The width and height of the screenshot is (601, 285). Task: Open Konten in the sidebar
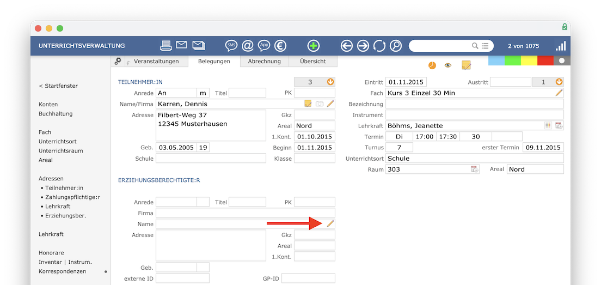click(x=48, y=104)
